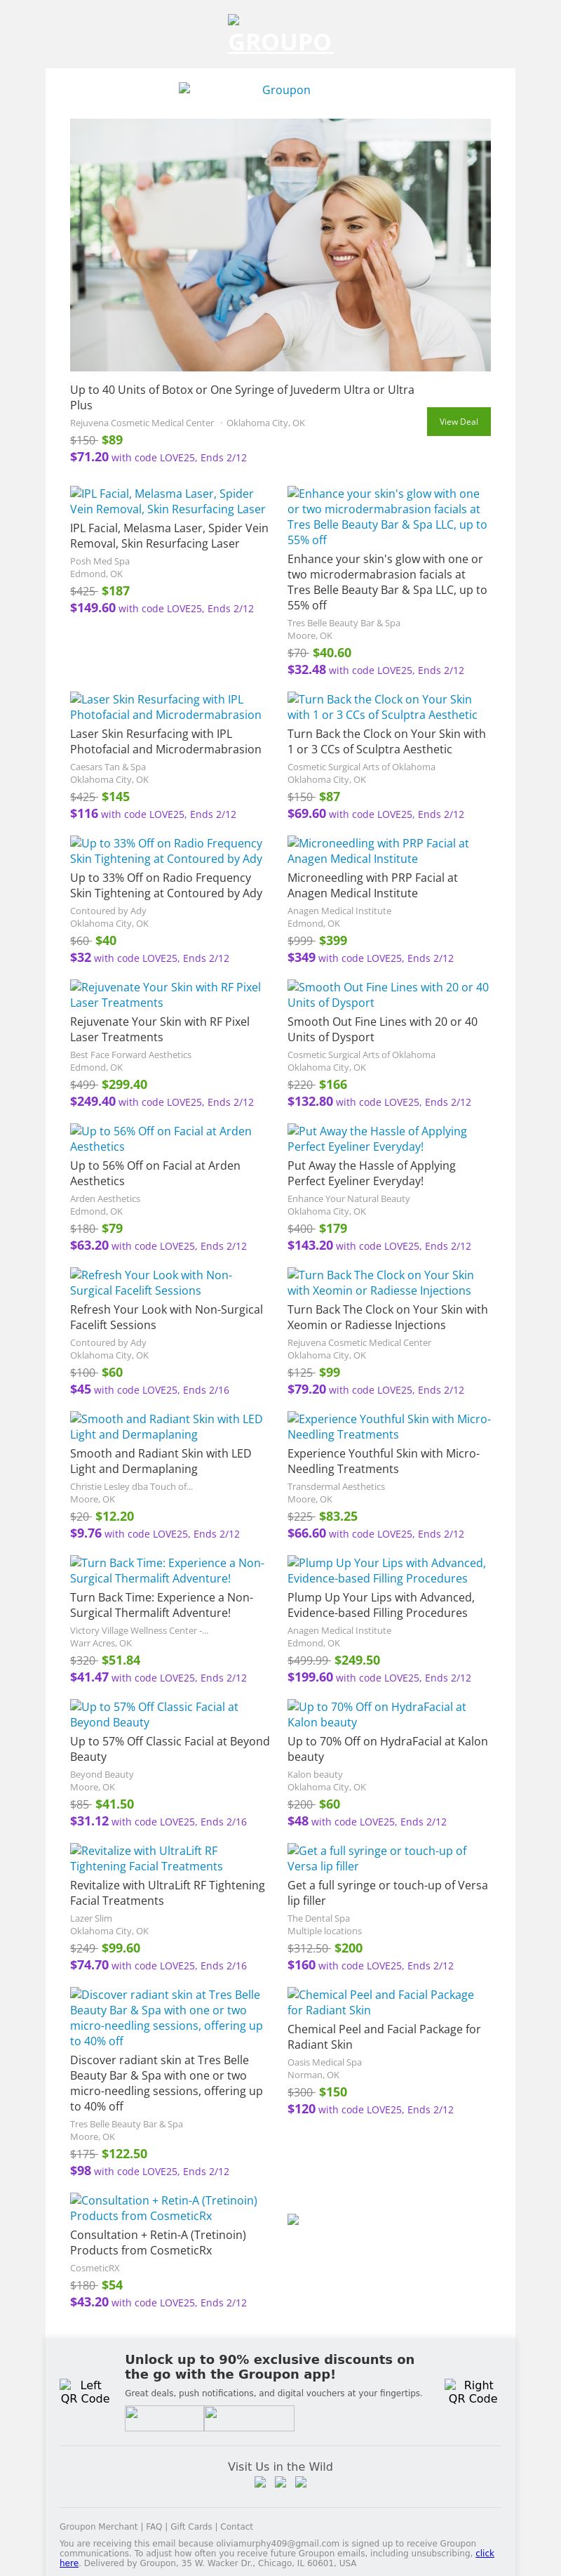The image size is (561, 2576).
Task: Click the Right QR Code image
Action: pos(471,2391)
